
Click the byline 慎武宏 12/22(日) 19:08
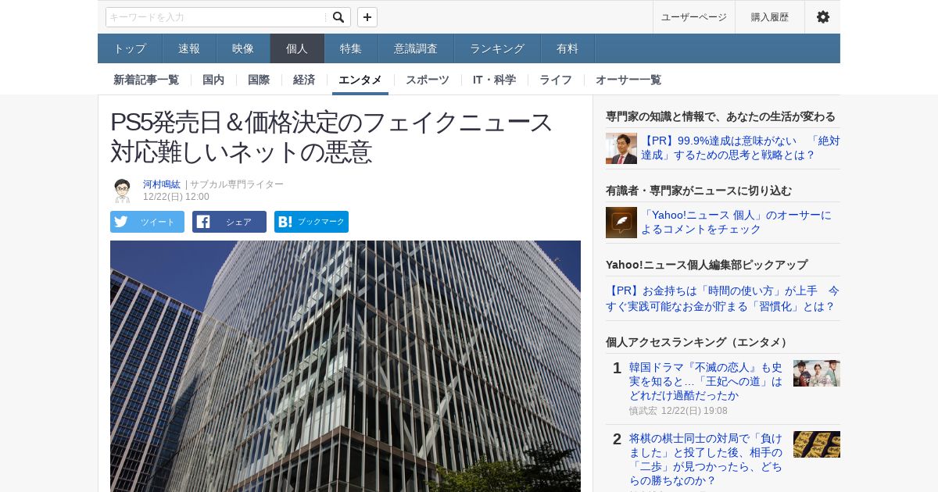point(678,411)
